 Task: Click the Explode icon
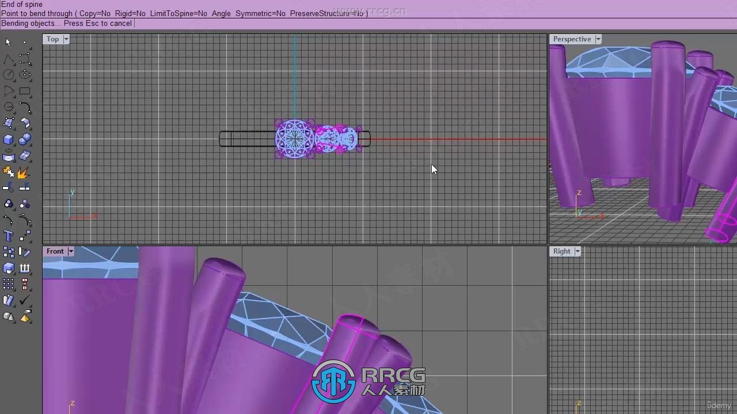[x=25, y=172]
